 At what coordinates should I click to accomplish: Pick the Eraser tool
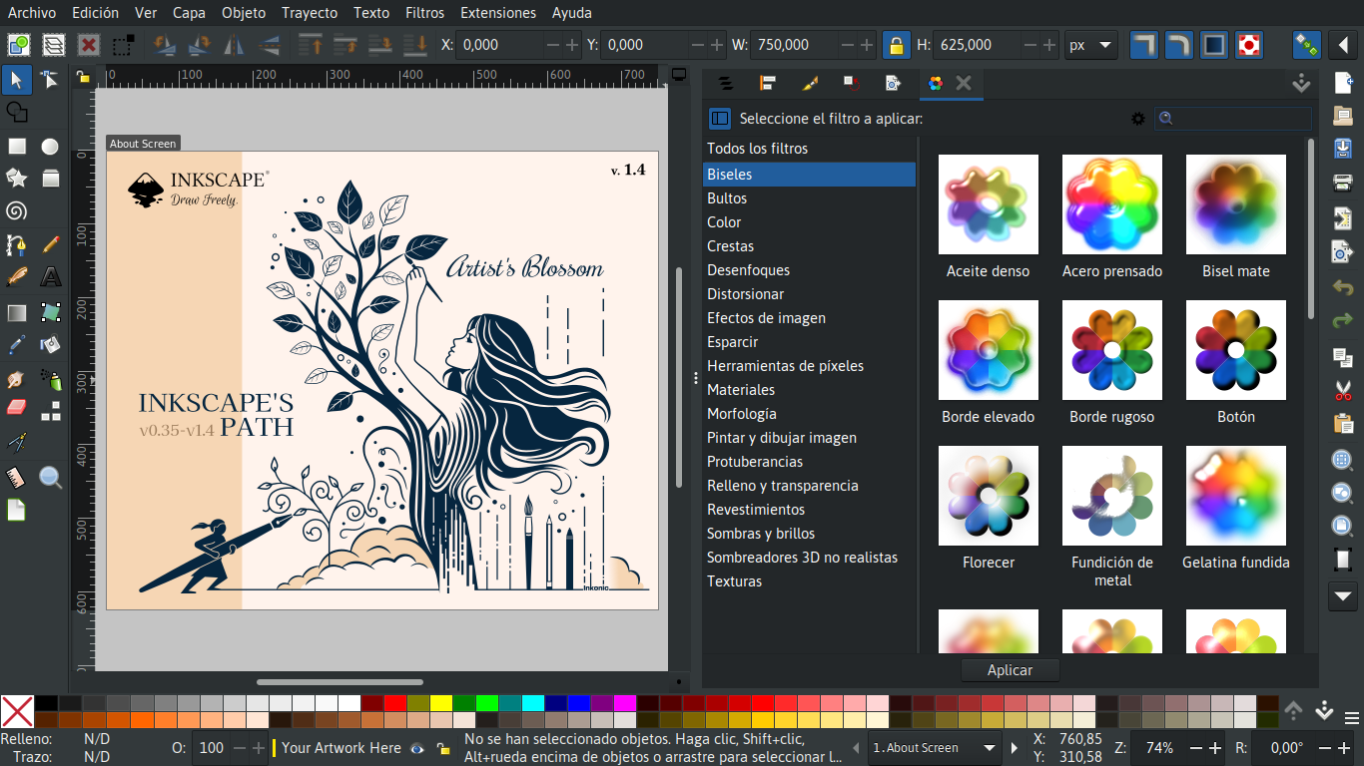[17, 408]
